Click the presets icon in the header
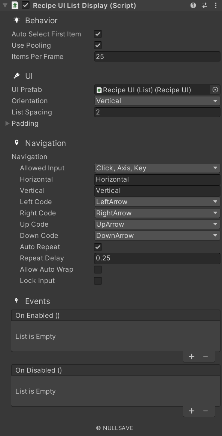The image size is (222, 436). [204, 5]
